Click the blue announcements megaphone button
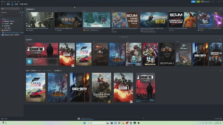 [193, 2]
